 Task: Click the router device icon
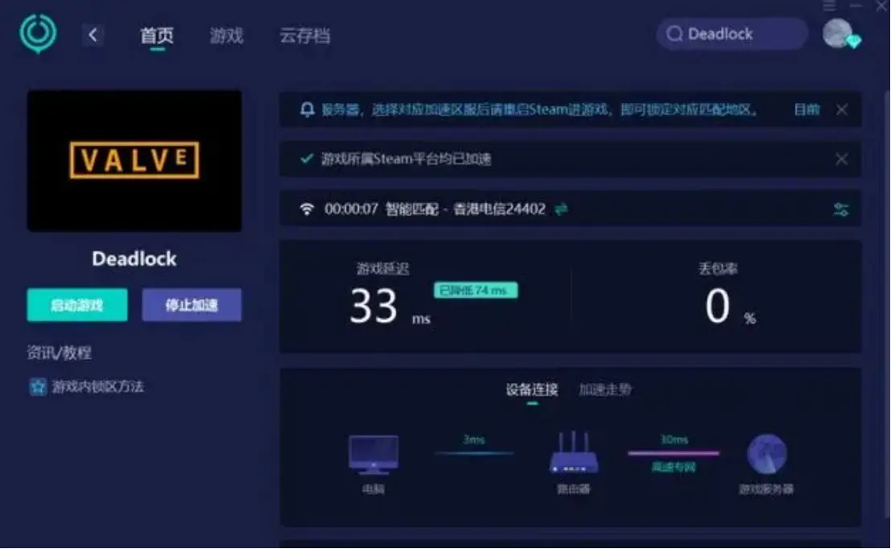pos(573,454)
